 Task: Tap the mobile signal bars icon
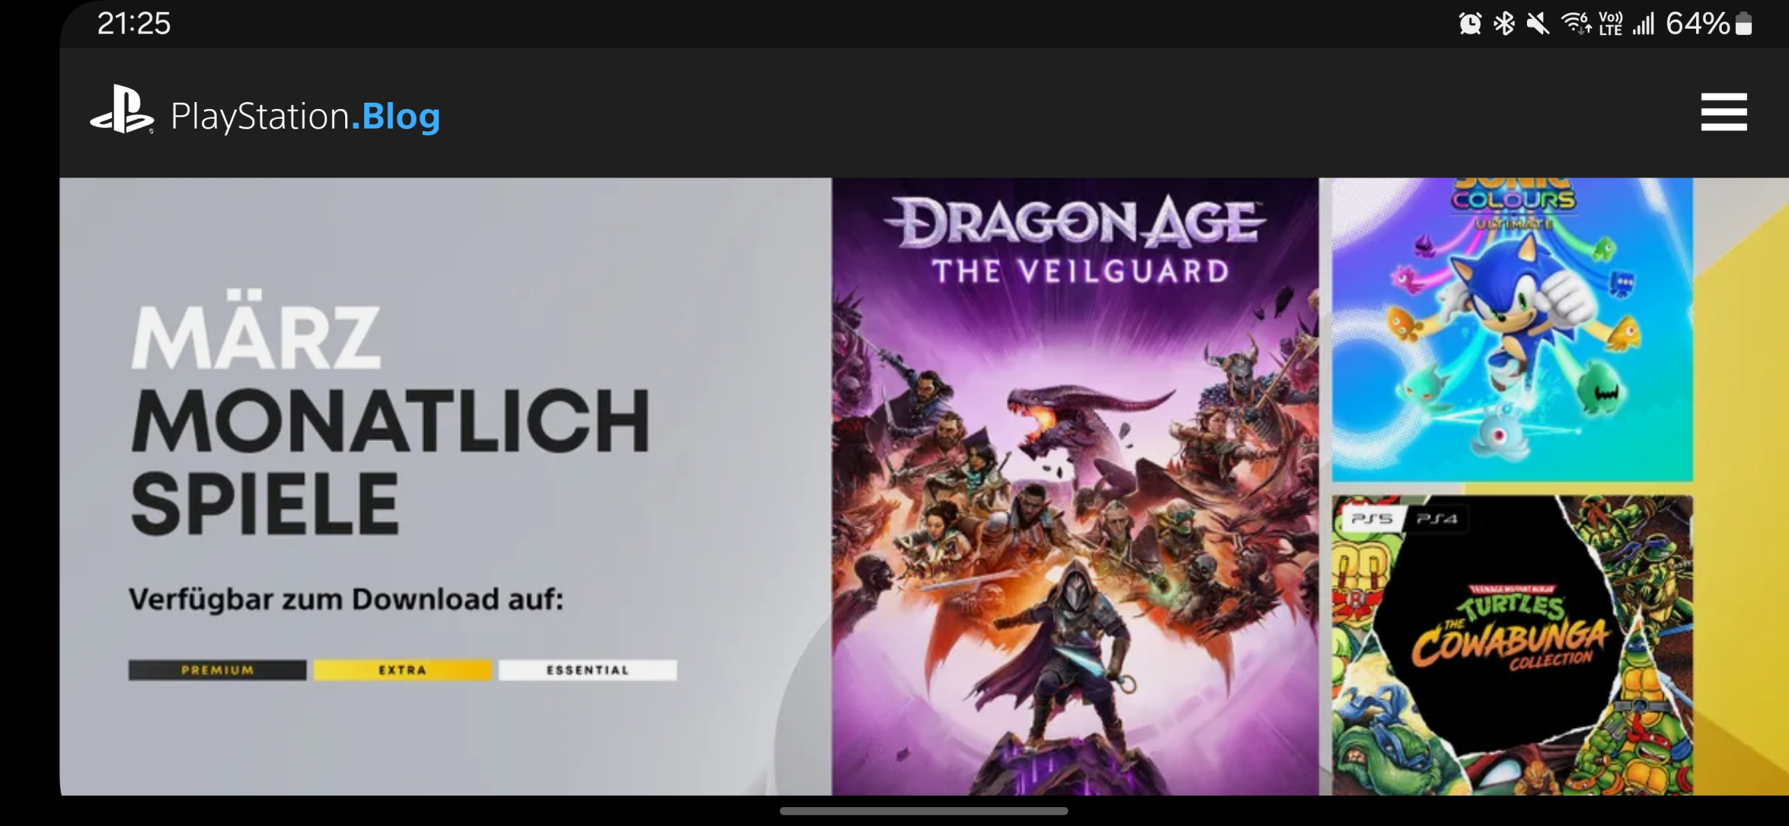click(1643, 24)
